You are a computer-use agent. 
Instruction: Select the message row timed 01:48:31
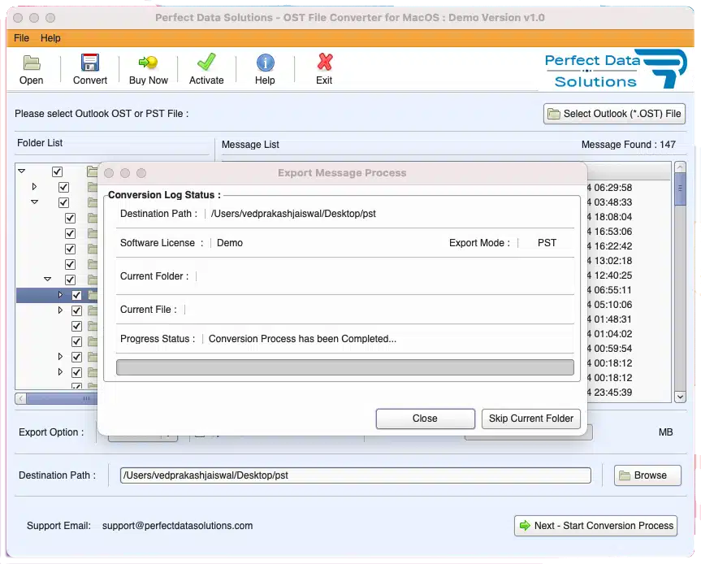(629, 319)
